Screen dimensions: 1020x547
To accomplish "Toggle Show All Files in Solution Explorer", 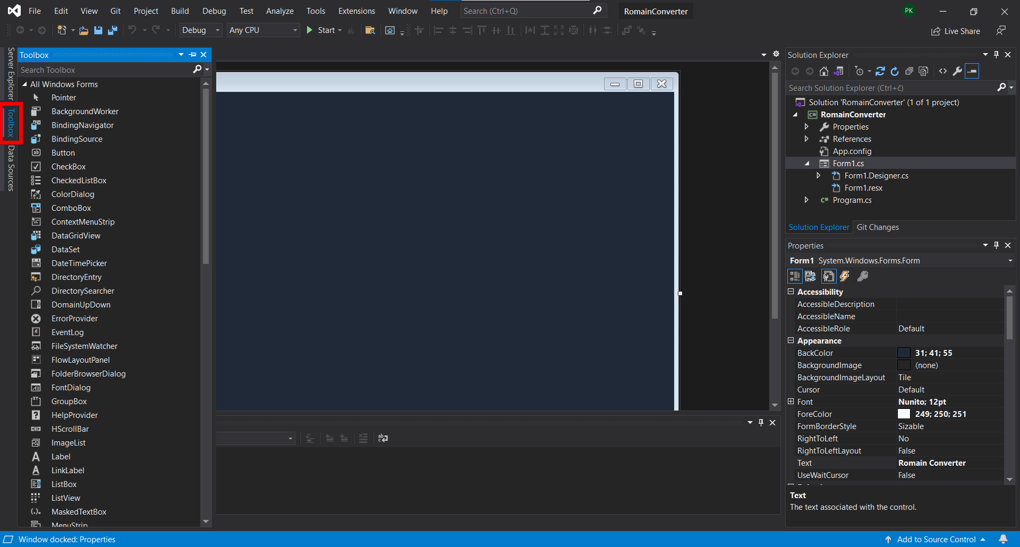I will coord(923,71).
